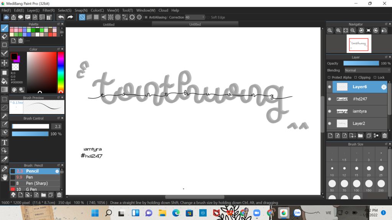Viewport: 392px width, 220px height.
Task: Open the Filter menu
Action: [49, 10]
